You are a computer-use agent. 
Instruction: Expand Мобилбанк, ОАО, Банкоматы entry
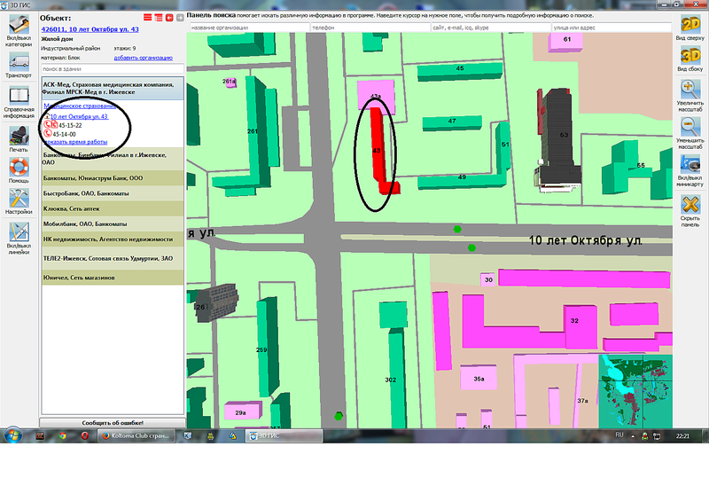click(x=113, y=223)
